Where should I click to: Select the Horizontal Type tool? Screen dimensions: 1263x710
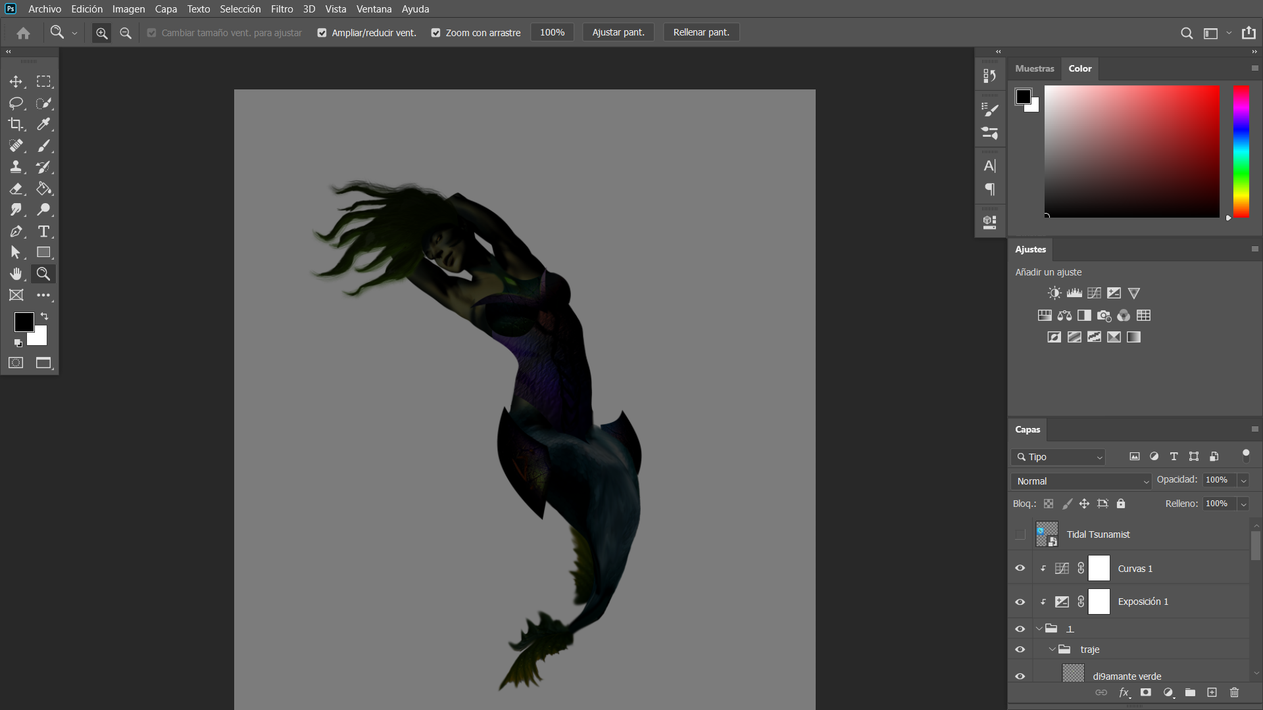tap(43, 231)
